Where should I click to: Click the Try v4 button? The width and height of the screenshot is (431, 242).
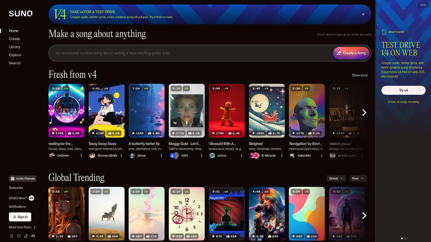[x=403, y=90]
